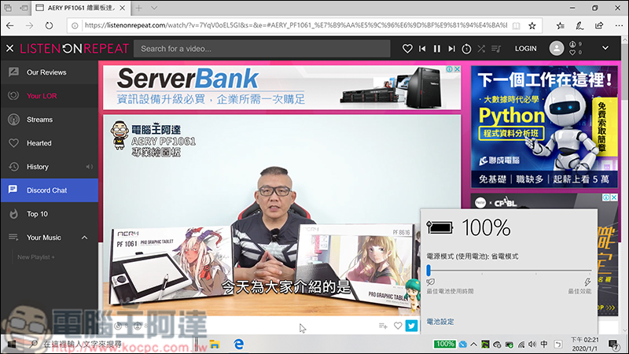Open the browser favorites hub
The image size is (629, 354).
pos(561,26)
